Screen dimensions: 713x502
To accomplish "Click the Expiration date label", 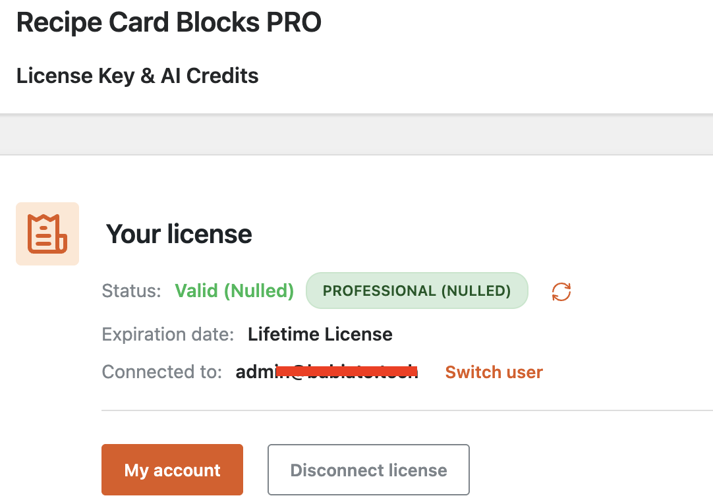I will coord(168,334).
